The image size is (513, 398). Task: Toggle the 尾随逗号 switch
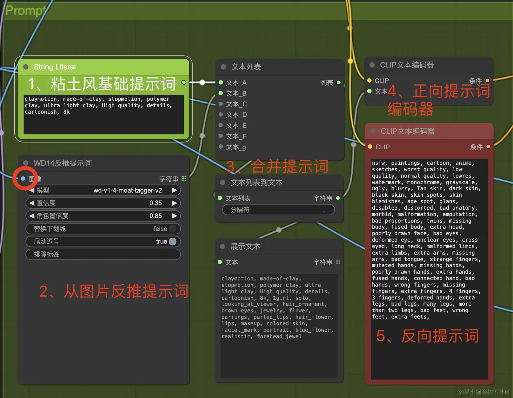click(x=173, y=241)
